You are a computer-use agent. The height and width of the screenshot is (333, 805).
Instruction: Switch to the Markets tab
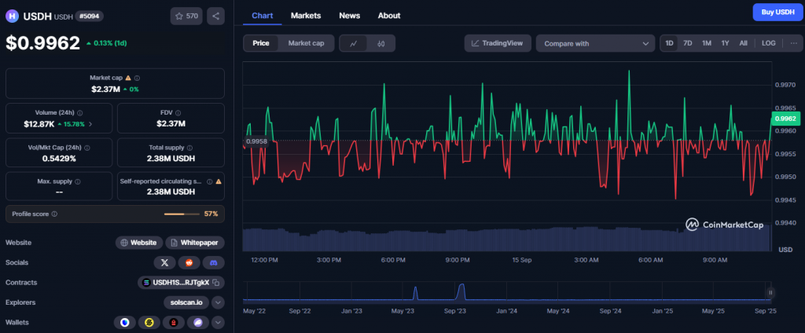306,16
